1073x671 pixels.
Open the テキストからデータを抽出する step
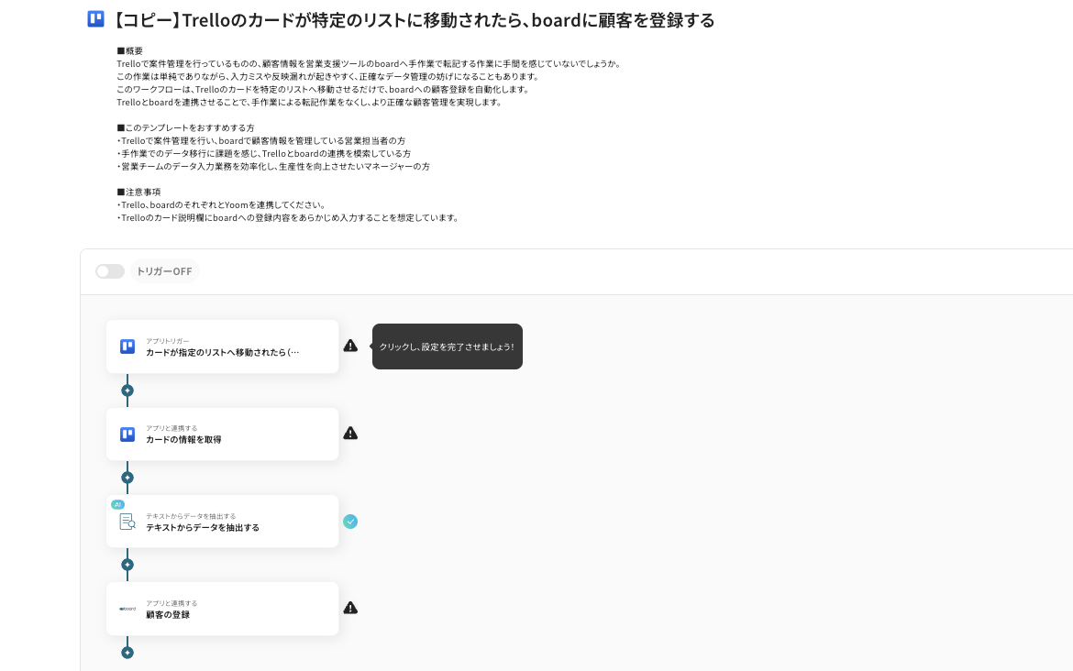click(x=223, y=522)
